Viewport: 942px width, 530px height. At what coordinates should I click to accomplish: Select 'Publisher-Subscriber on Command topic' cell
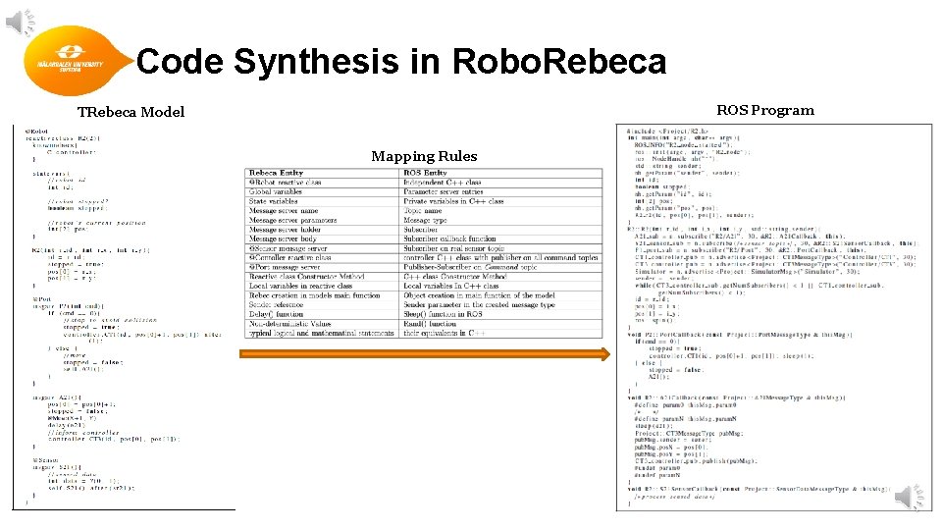501,267
